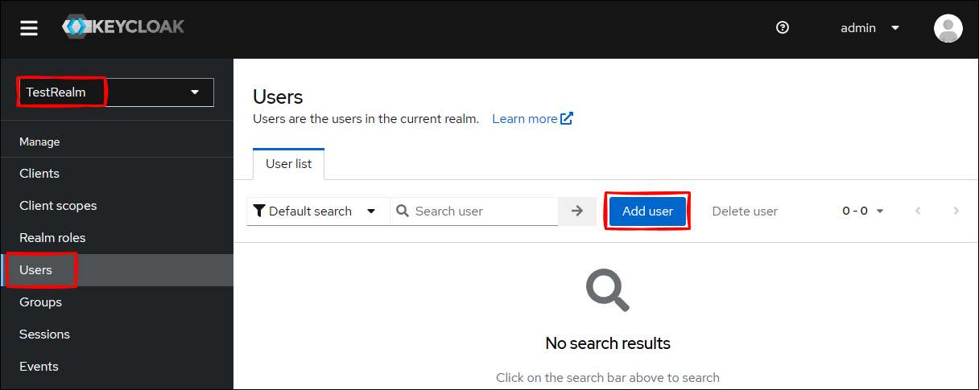
Task: Open Clients in the sidebar
Action: click(39, 174)
